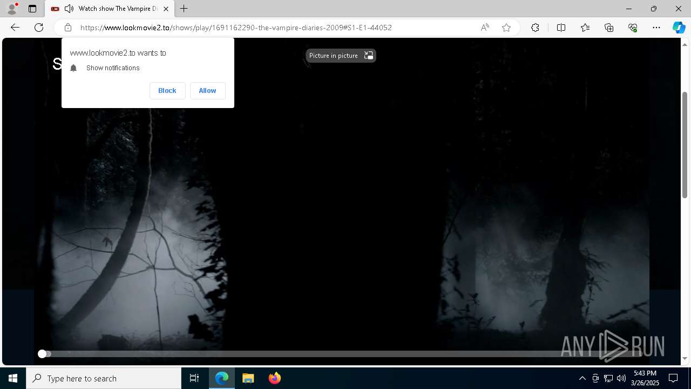Viewport: 691px width, 389px height.
Task: Click the Microsoft Edge taskbar icon
Action: pos(222,378)
